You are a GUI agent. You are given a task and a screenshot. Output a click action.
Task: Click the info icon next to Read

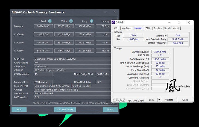(50, 21)
